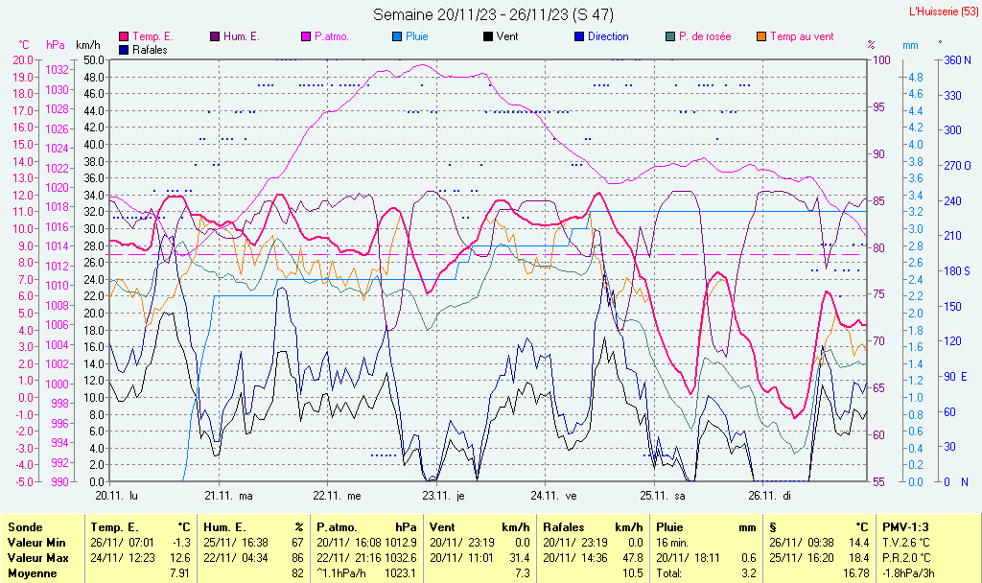Click the average pressure value 1023.1
This screenshot has width=982, height=583.
(x=402, y=573)
